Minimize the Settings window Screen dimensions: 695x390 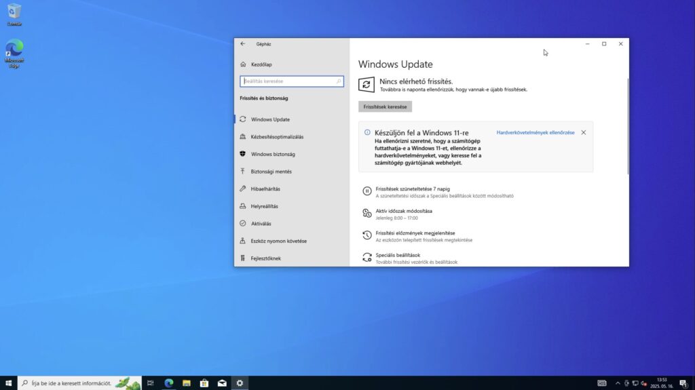click(x=587, y=44)
